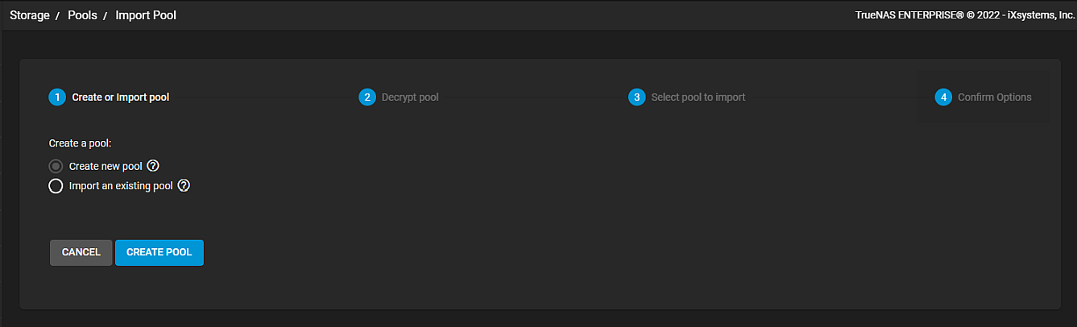Open the Confirm Options step label
The height and width of the screenshot is (327, 1077).
coord(994,97)
